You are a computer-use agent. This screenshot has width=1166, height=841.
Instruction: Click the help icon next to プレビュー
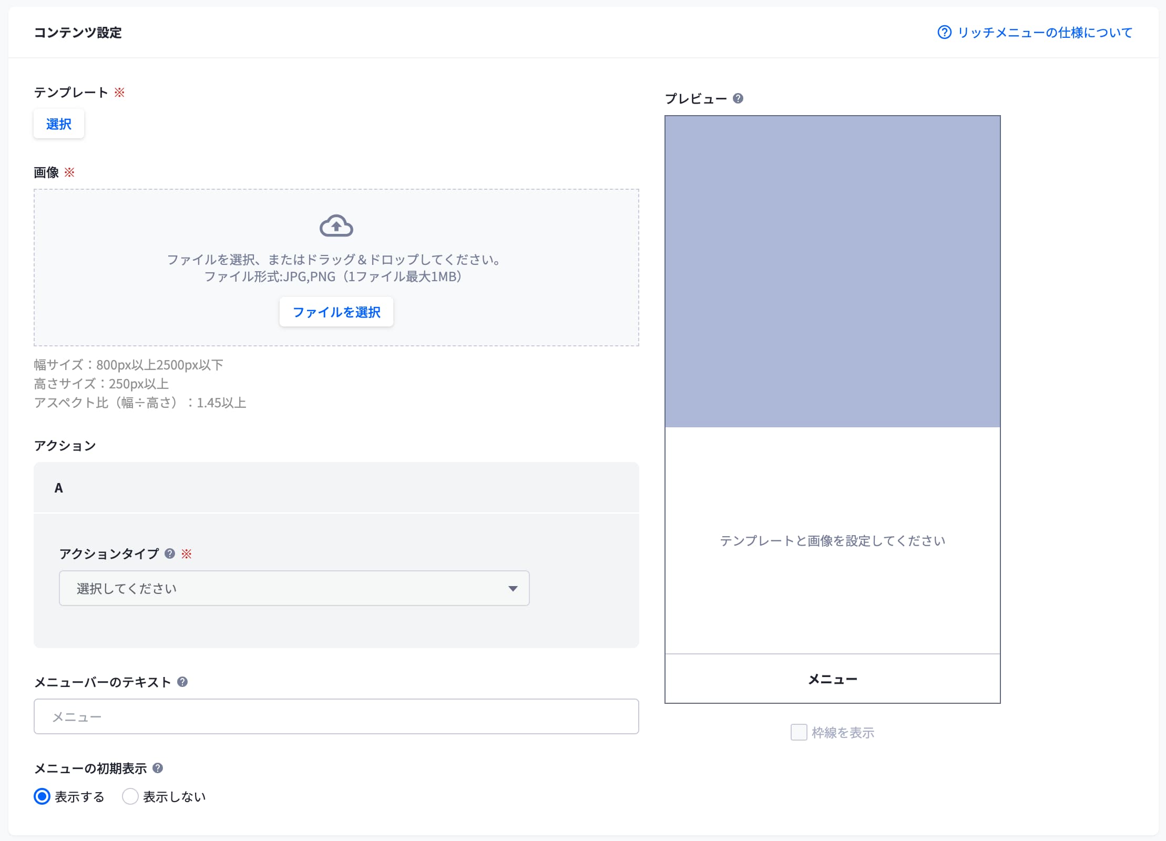(738, 98)
